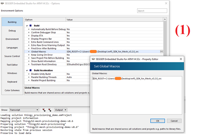The image size is (214, 139).
Task: Click the Option column header
Action: [x=45, y=19]
